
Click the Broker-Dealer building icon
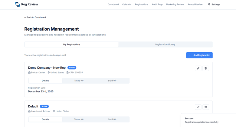pyautogui.click(x=29, y=73)
